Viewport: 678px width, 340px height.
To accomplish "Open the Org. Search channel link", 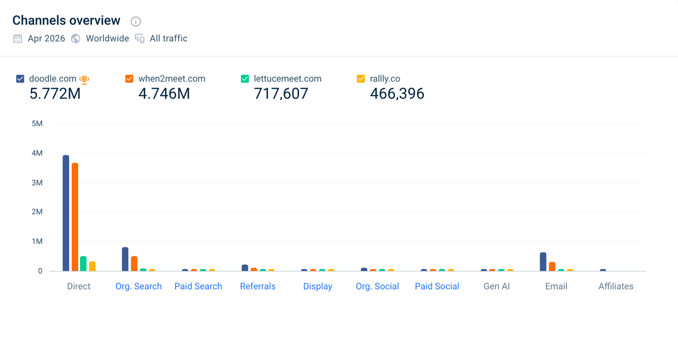I will point(138,286).
